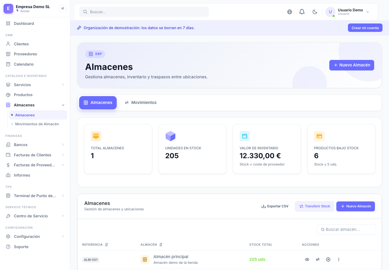Viewport: 389px width, 270px height.
Task: Click the Terminal de Punto de Venta icon
Action: pyautogui.click(x=8, y=196)
